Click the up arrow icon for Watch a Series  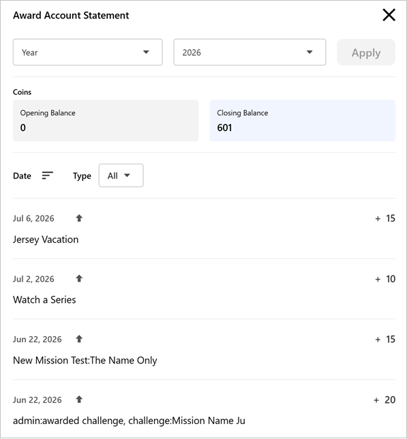point(79,279)
